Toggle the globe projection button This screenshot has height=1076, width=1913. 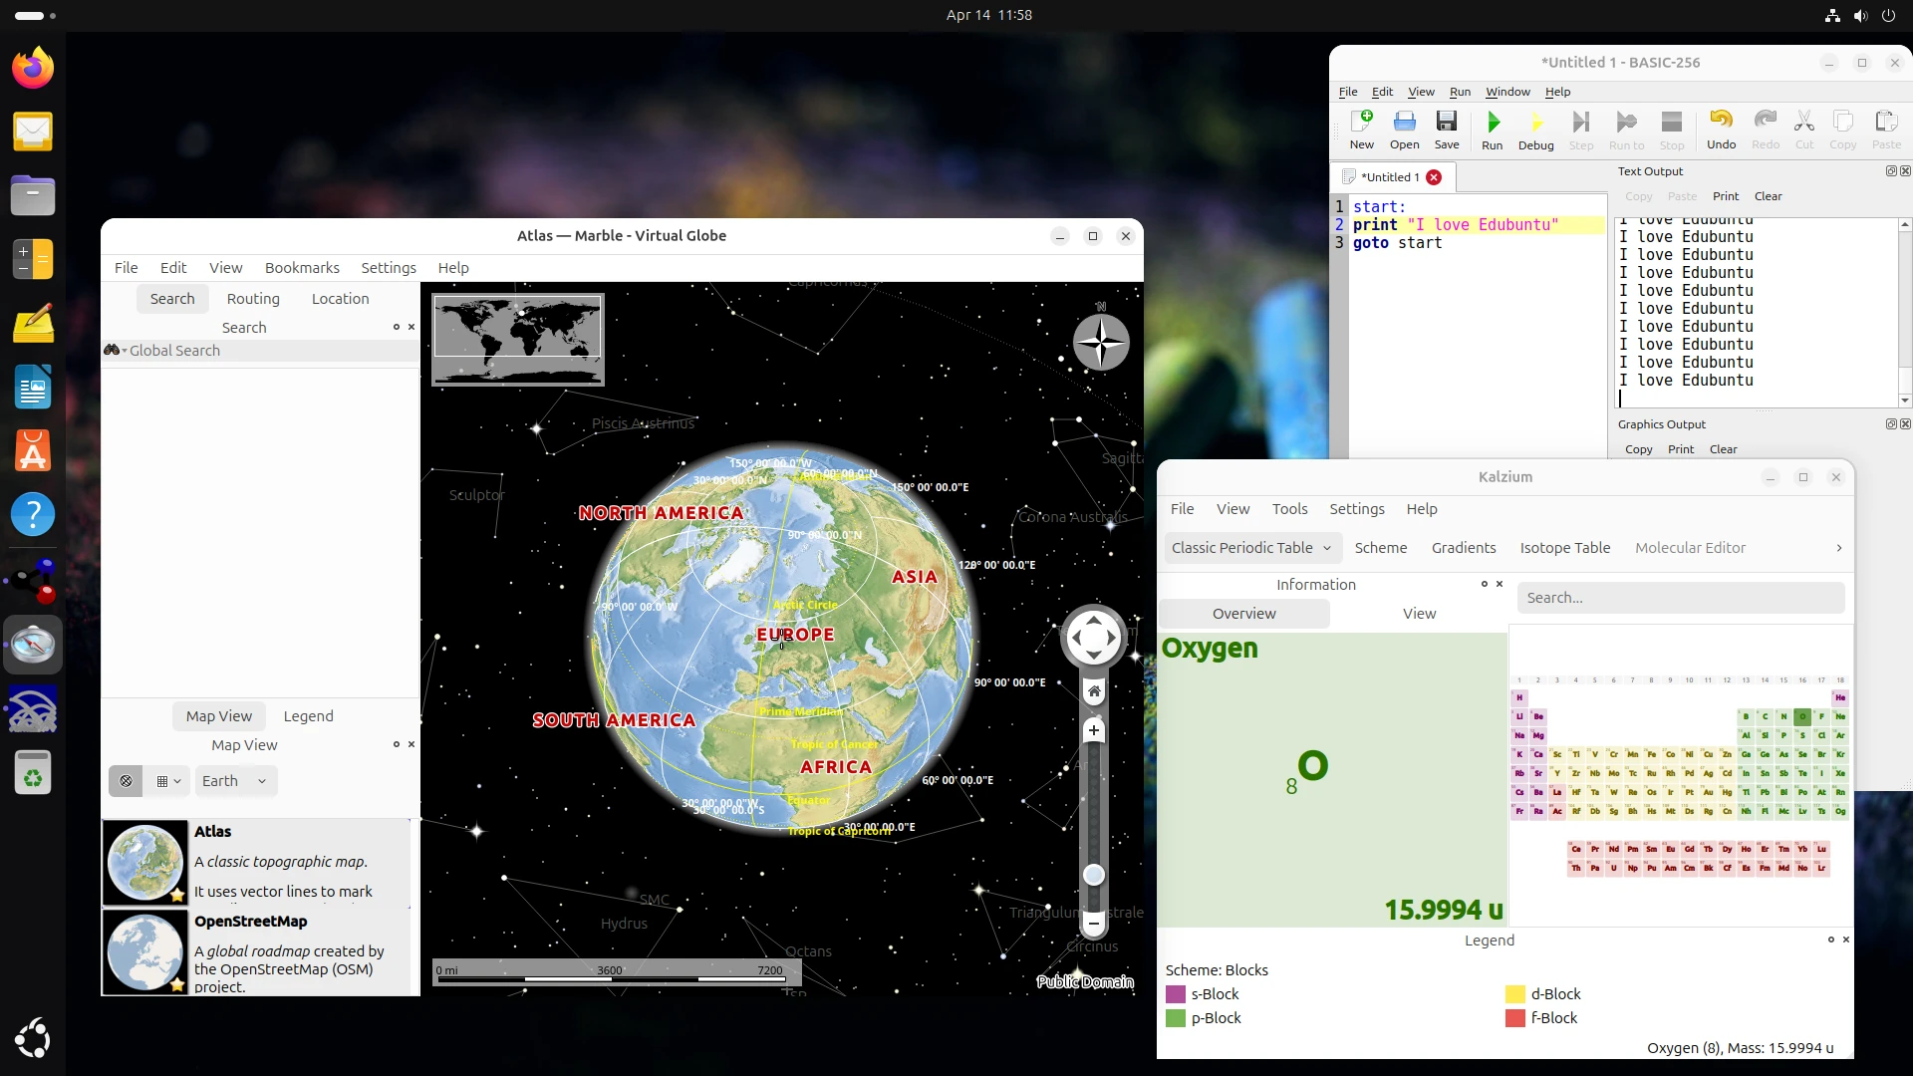coord(127,781)
